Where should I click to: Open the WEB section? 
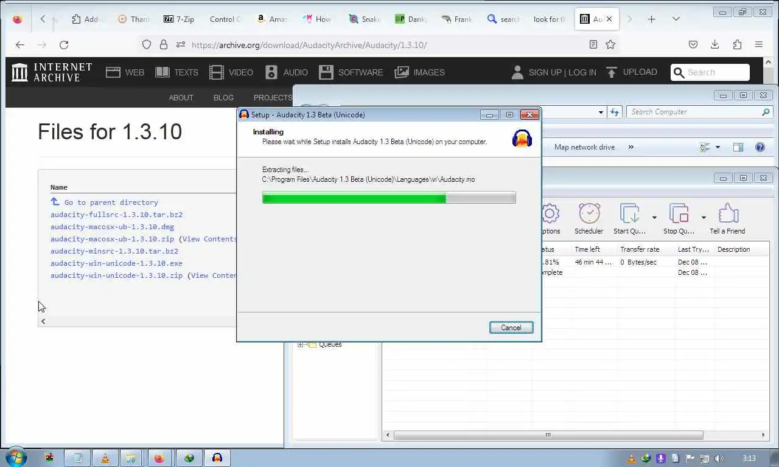tap(125, 72)
